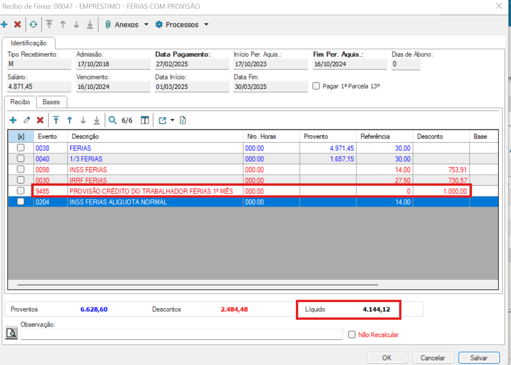Screen dimensions: 511x365
Task: Go to next record in top toolbar
Action: pos(76,25)
